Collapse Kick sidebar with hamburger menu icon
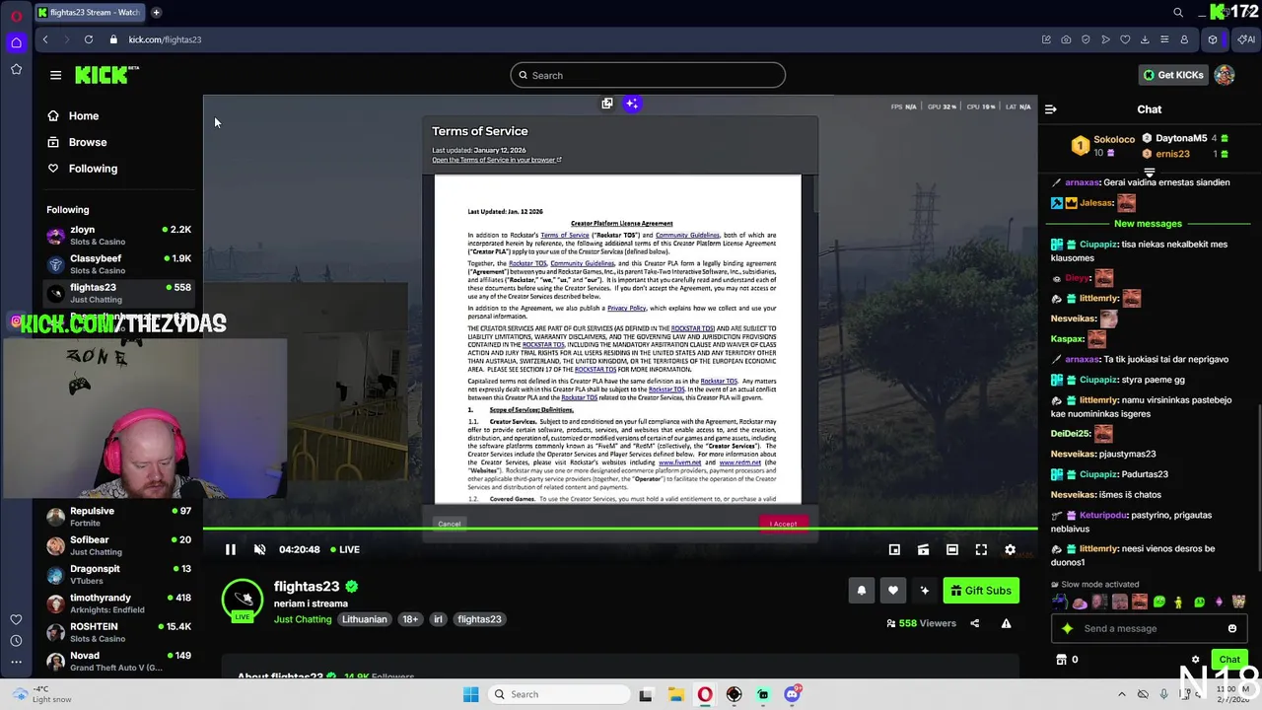1262x710 pixels. coord(55,75)
